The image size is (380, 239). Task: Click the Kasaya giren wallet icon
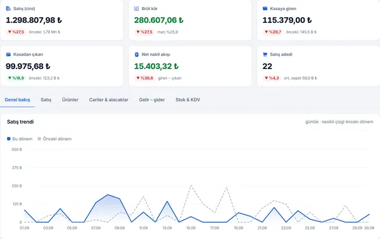[265, 8]
